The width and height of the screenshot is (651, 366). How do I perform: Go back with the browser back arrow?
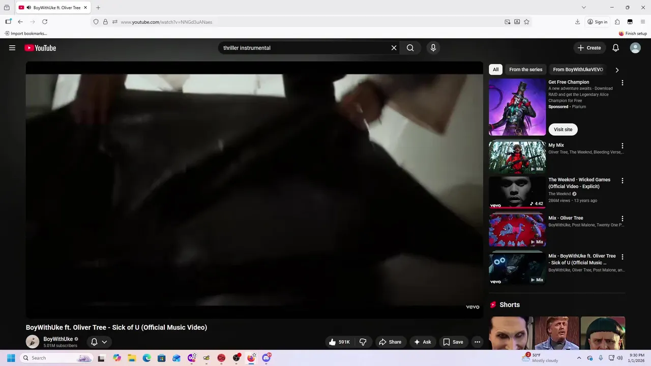tap(20, 22)
